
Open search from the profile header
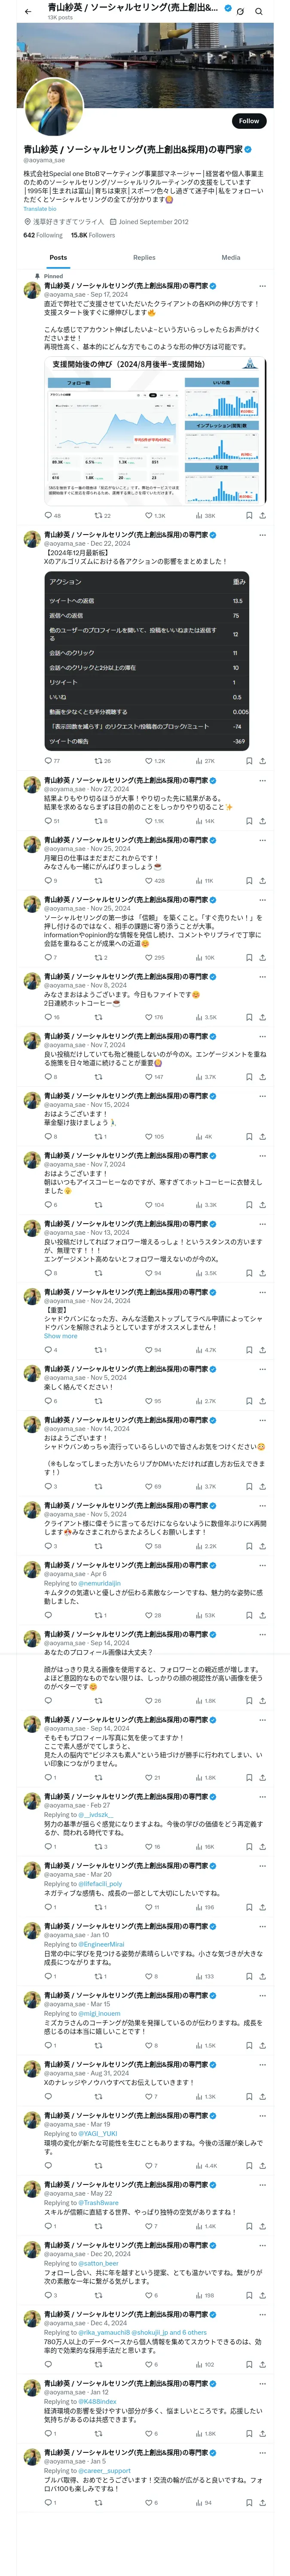259,12
